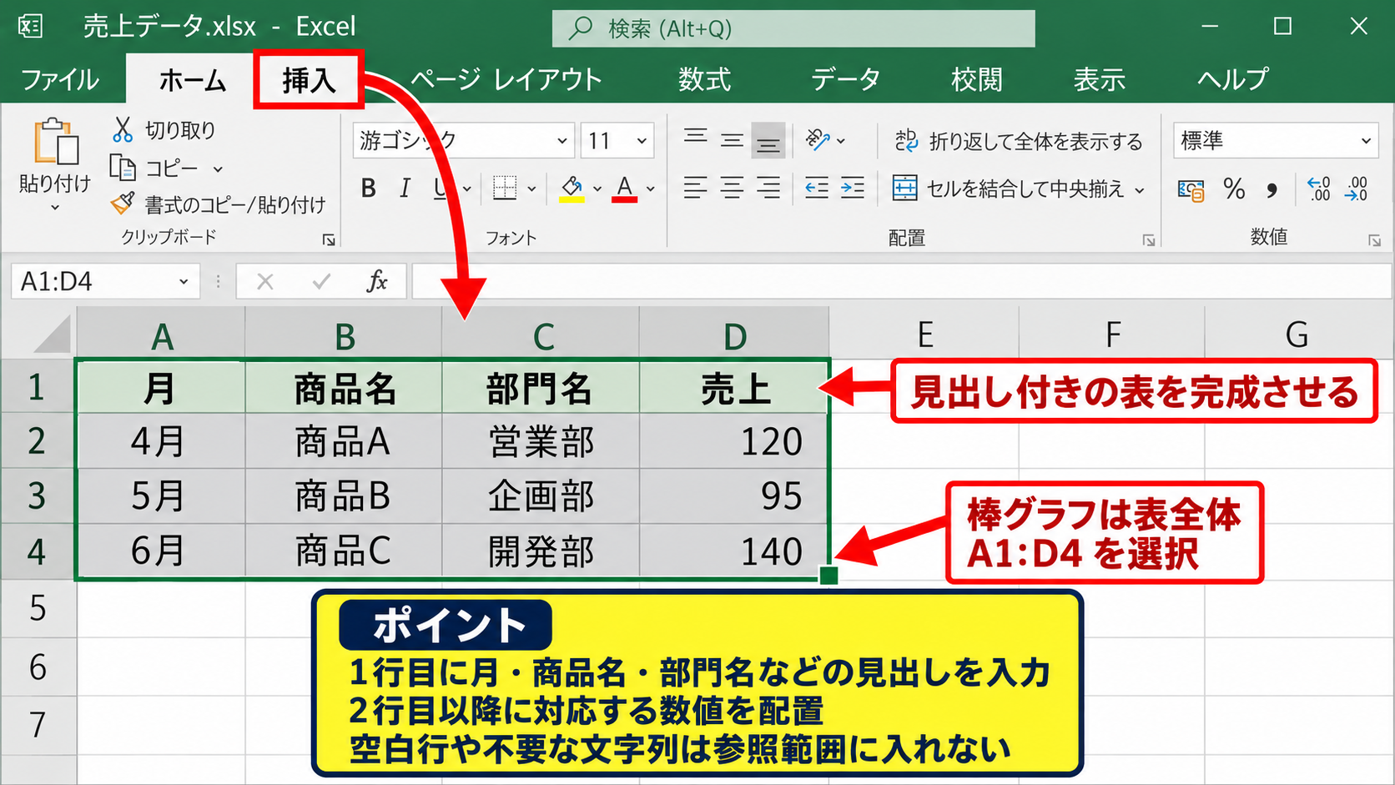Toggle Italic formatting

click(405, 189)
